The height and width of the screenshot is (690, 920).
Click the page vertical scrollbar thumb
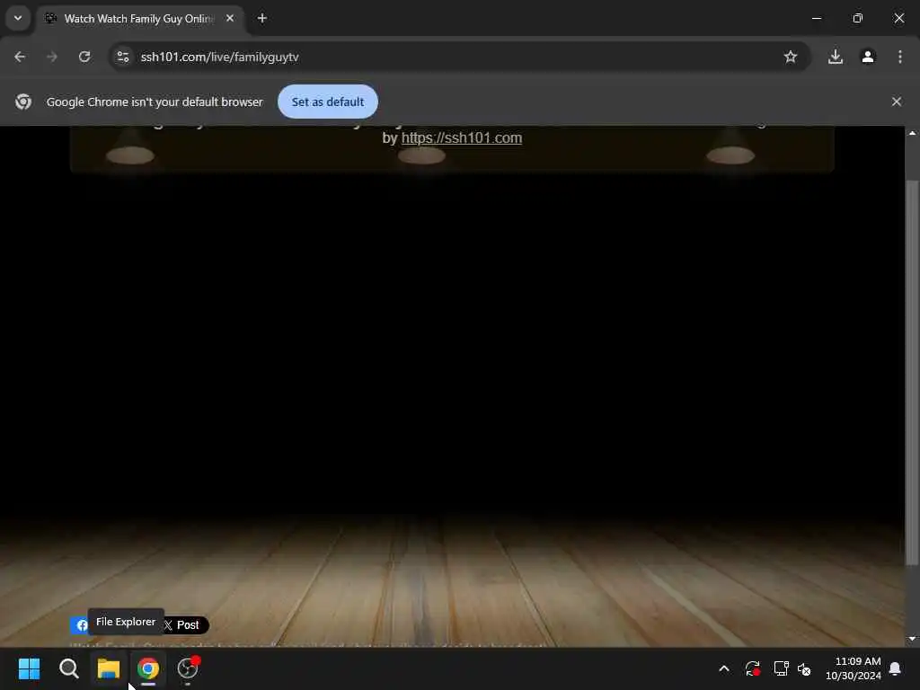pyautogui.click(x=912, y=373)
